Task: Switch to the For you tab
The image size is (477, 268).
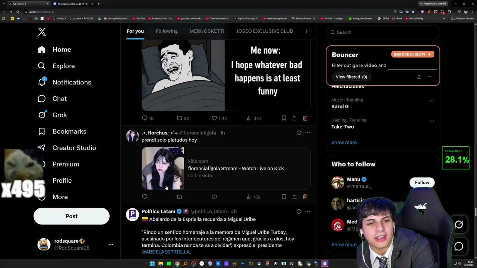Action: pyautogui.click(x=135, y=31)
